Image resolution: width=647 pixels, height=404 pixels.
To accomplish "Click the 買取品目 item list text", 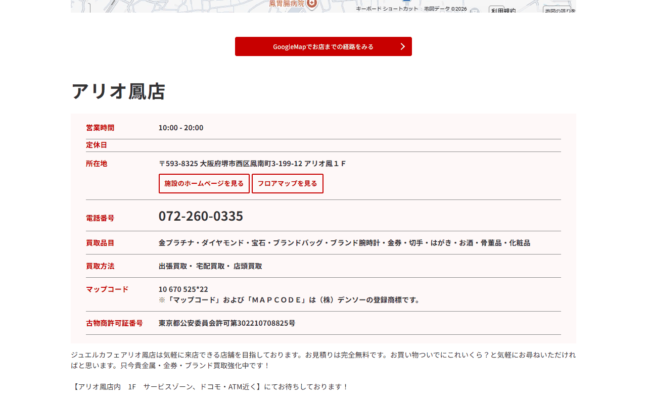I will pos(344,243).
